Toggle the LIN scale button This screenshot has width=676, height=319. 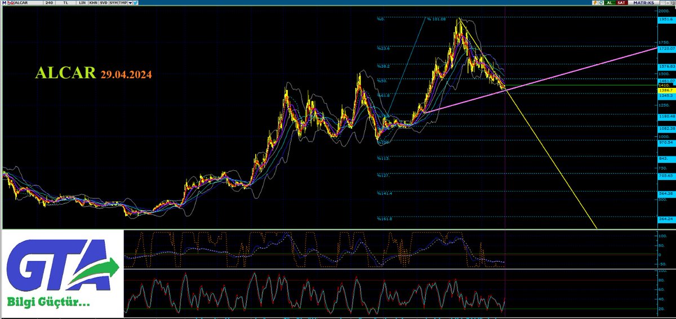(x=82, y=3)
